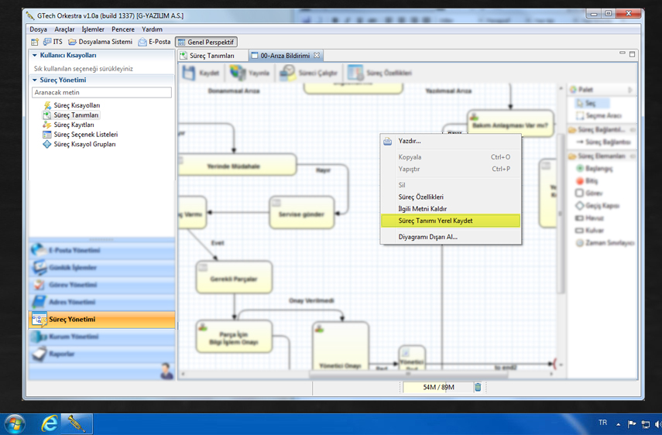Open Süreç Seçenek Listeleri item

tap(85, 135)
